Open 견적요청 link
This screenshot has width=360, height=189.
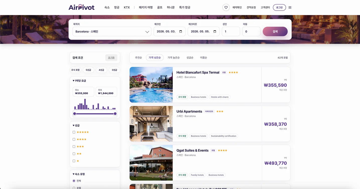251,8
